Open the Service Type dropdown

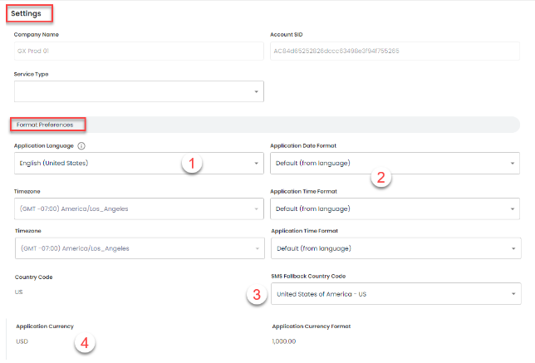click(x=139, y=91)
